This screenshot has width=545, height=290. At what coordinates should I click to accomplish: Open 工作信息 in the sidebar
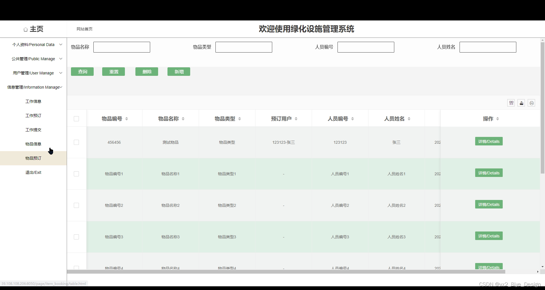33,101
